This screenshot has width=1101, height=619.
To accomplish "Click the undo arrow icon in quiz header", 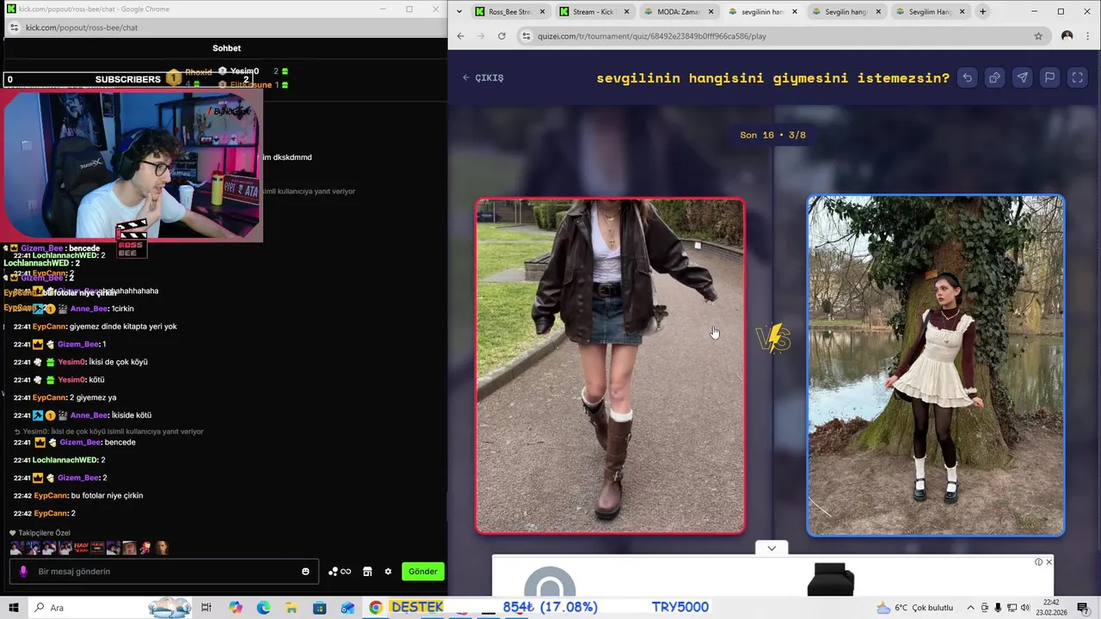I will point(967,77).
